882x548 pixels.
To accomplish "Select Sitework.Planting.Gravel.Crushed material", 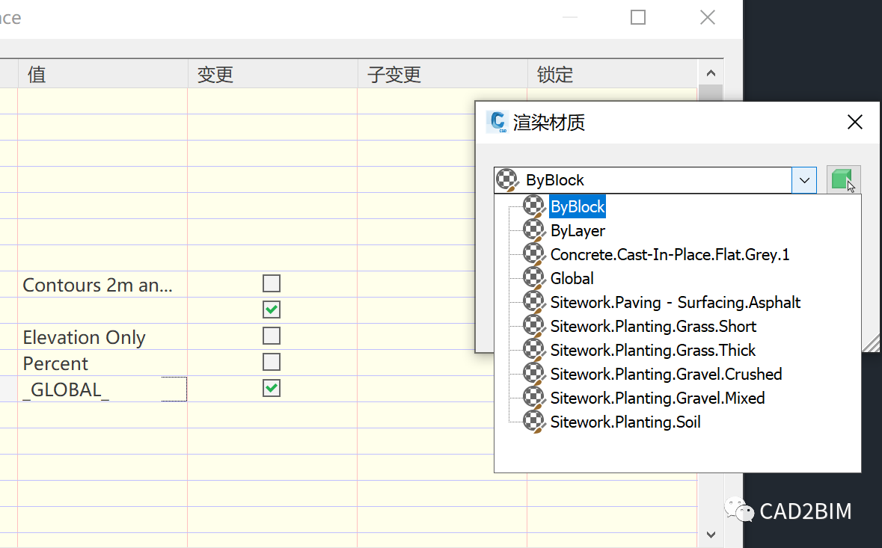I will pyautogui.click(x=667, y=375).
